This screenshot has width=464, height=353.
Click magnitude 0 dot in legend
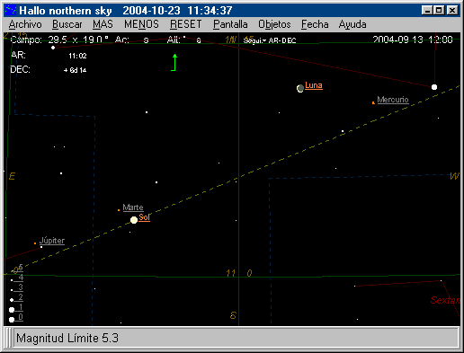pos(12,320)
